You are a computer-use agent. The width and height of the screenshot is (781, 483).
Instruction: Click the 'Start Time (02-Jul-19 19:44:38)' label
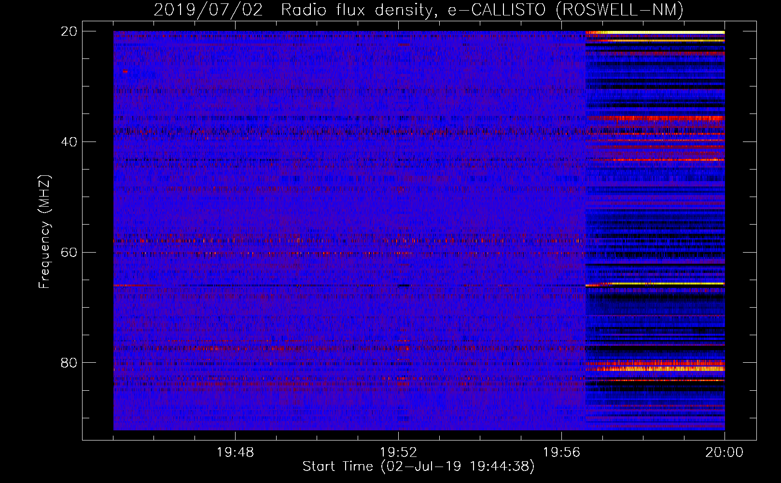(418, 467)
